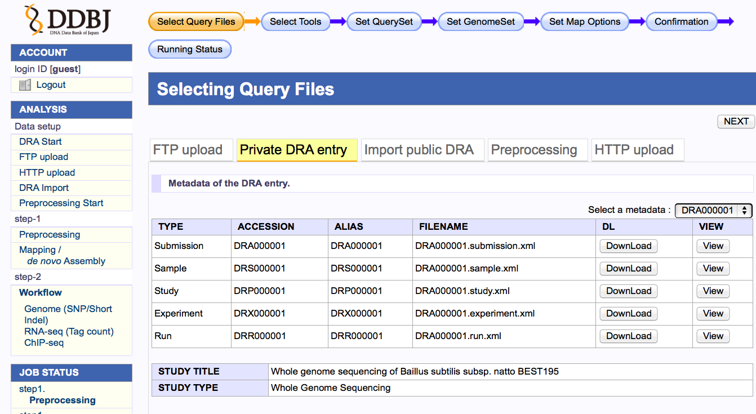Open DRA Start in the sidebar

41,142
